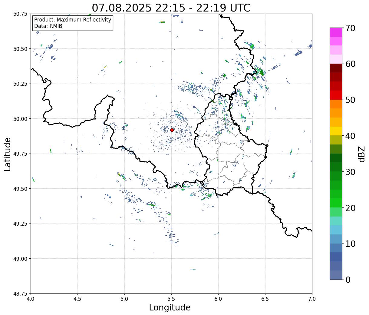
Task: Click colorbar tick label 20
Action: click(351, 208)
